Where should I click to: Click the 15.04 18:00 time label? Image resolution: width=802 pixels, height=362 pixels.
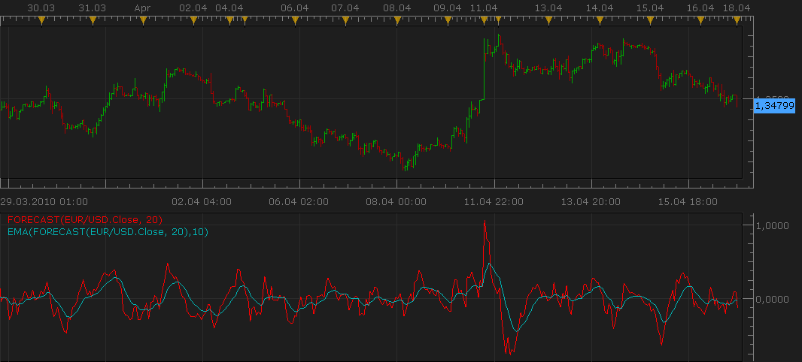pyautogui.click(x=688, y=202)
